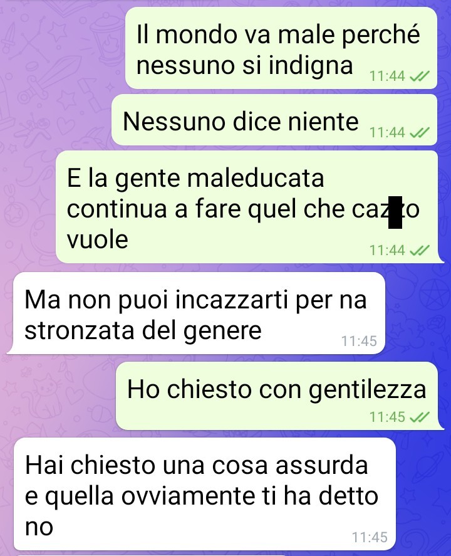The width and height of the screenshot is (451, 556).
Task: Tap the 11:45 timestamp on 'gentilezza' message
Action: tap(387, 417)
